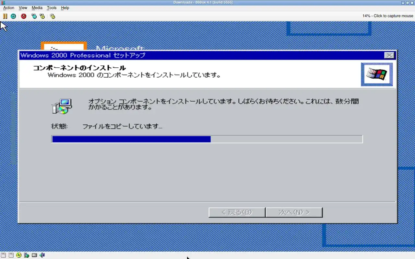
Task: Send Ctrl+Alt+Del using the teal keys icon
Action: (x=34, y=16)
